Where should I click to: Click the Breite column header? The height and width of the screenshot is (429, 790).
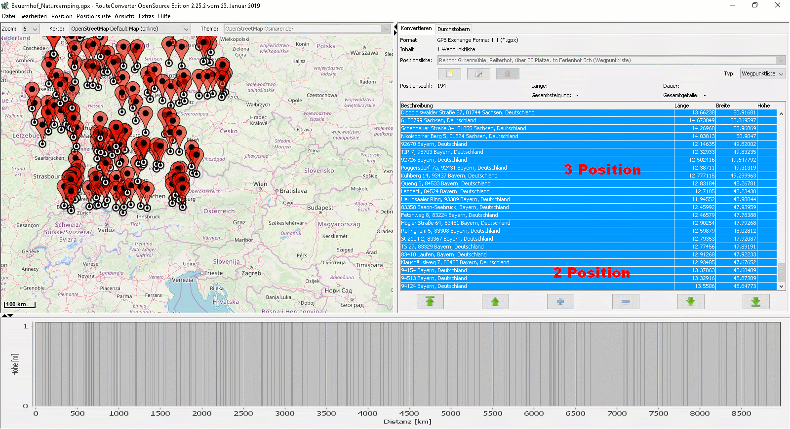723,106
